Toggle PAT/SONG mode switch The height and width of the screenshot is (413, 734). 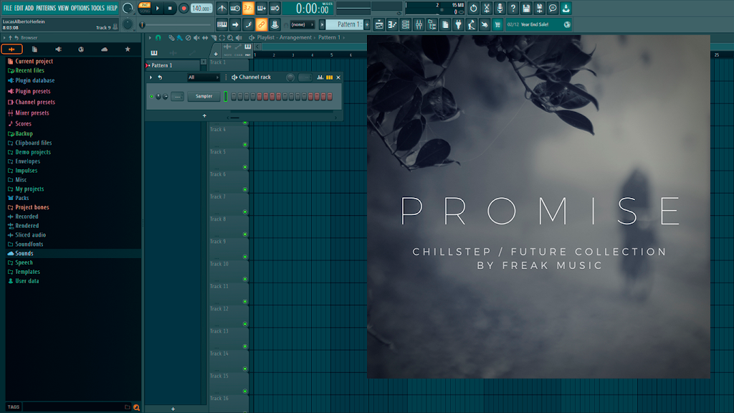pos(145,8)
